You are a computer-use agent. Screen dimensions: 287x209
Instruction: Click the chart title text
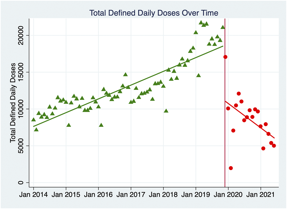click(x=154, y=13)
